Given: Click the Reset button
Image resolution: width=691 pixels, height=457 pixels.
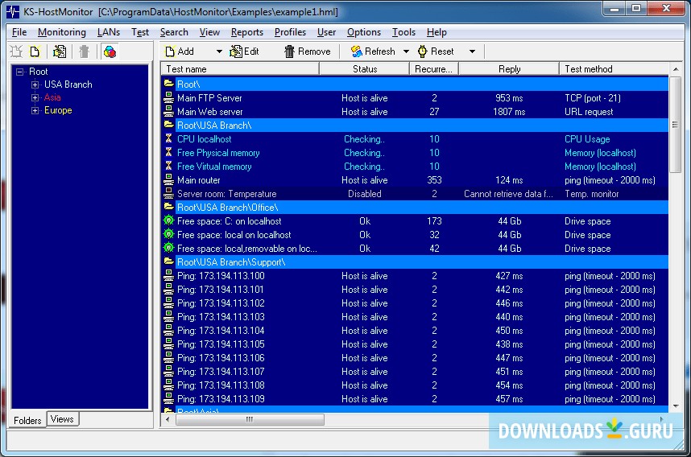Looking at the screenshot, I should click(436, 51).
